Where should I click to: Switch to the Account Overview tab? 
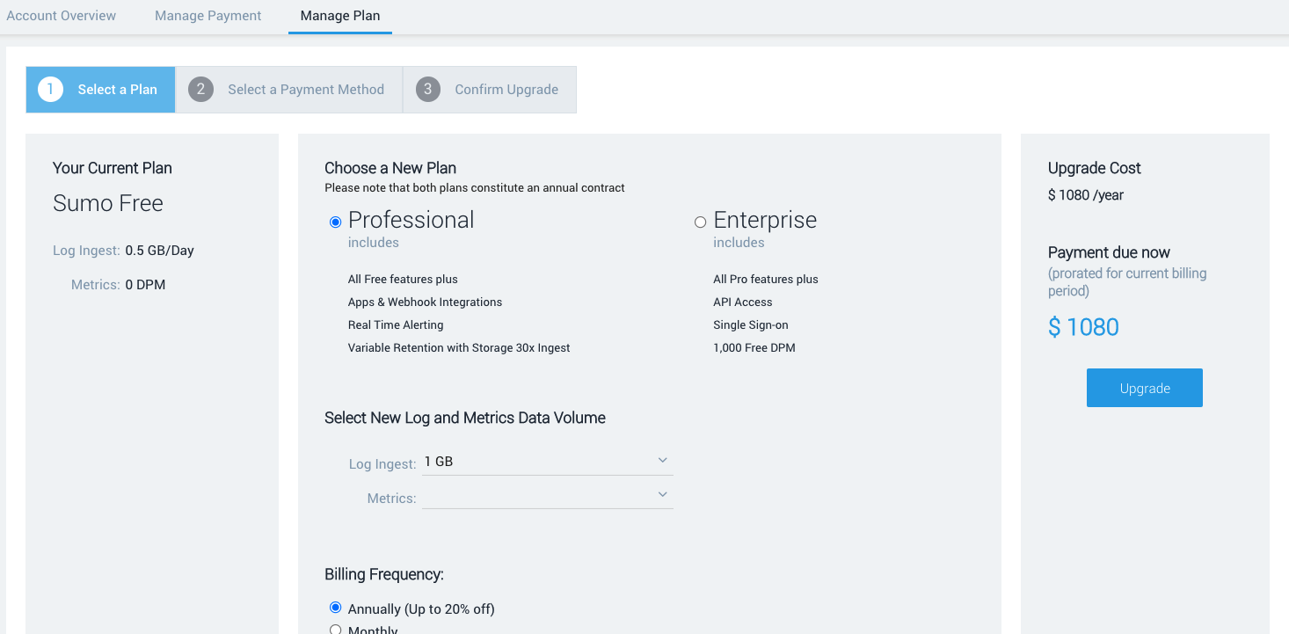point(62,15)
